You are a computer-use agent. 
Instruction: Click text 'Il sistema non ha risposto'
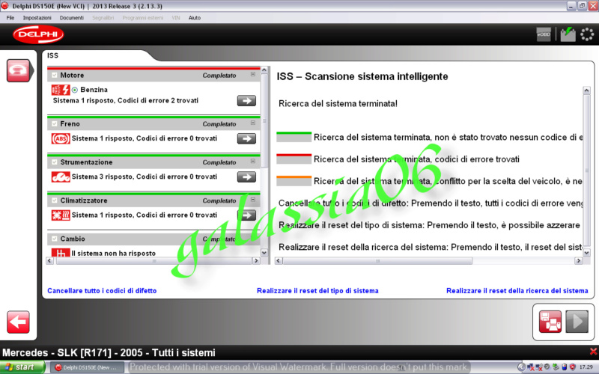pos(114,254)
